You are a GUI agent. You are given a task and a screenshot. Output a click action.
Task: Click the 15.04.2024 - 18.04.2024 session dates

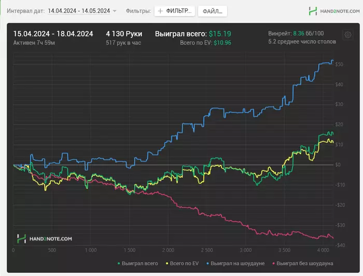click(x=53, y=34)
